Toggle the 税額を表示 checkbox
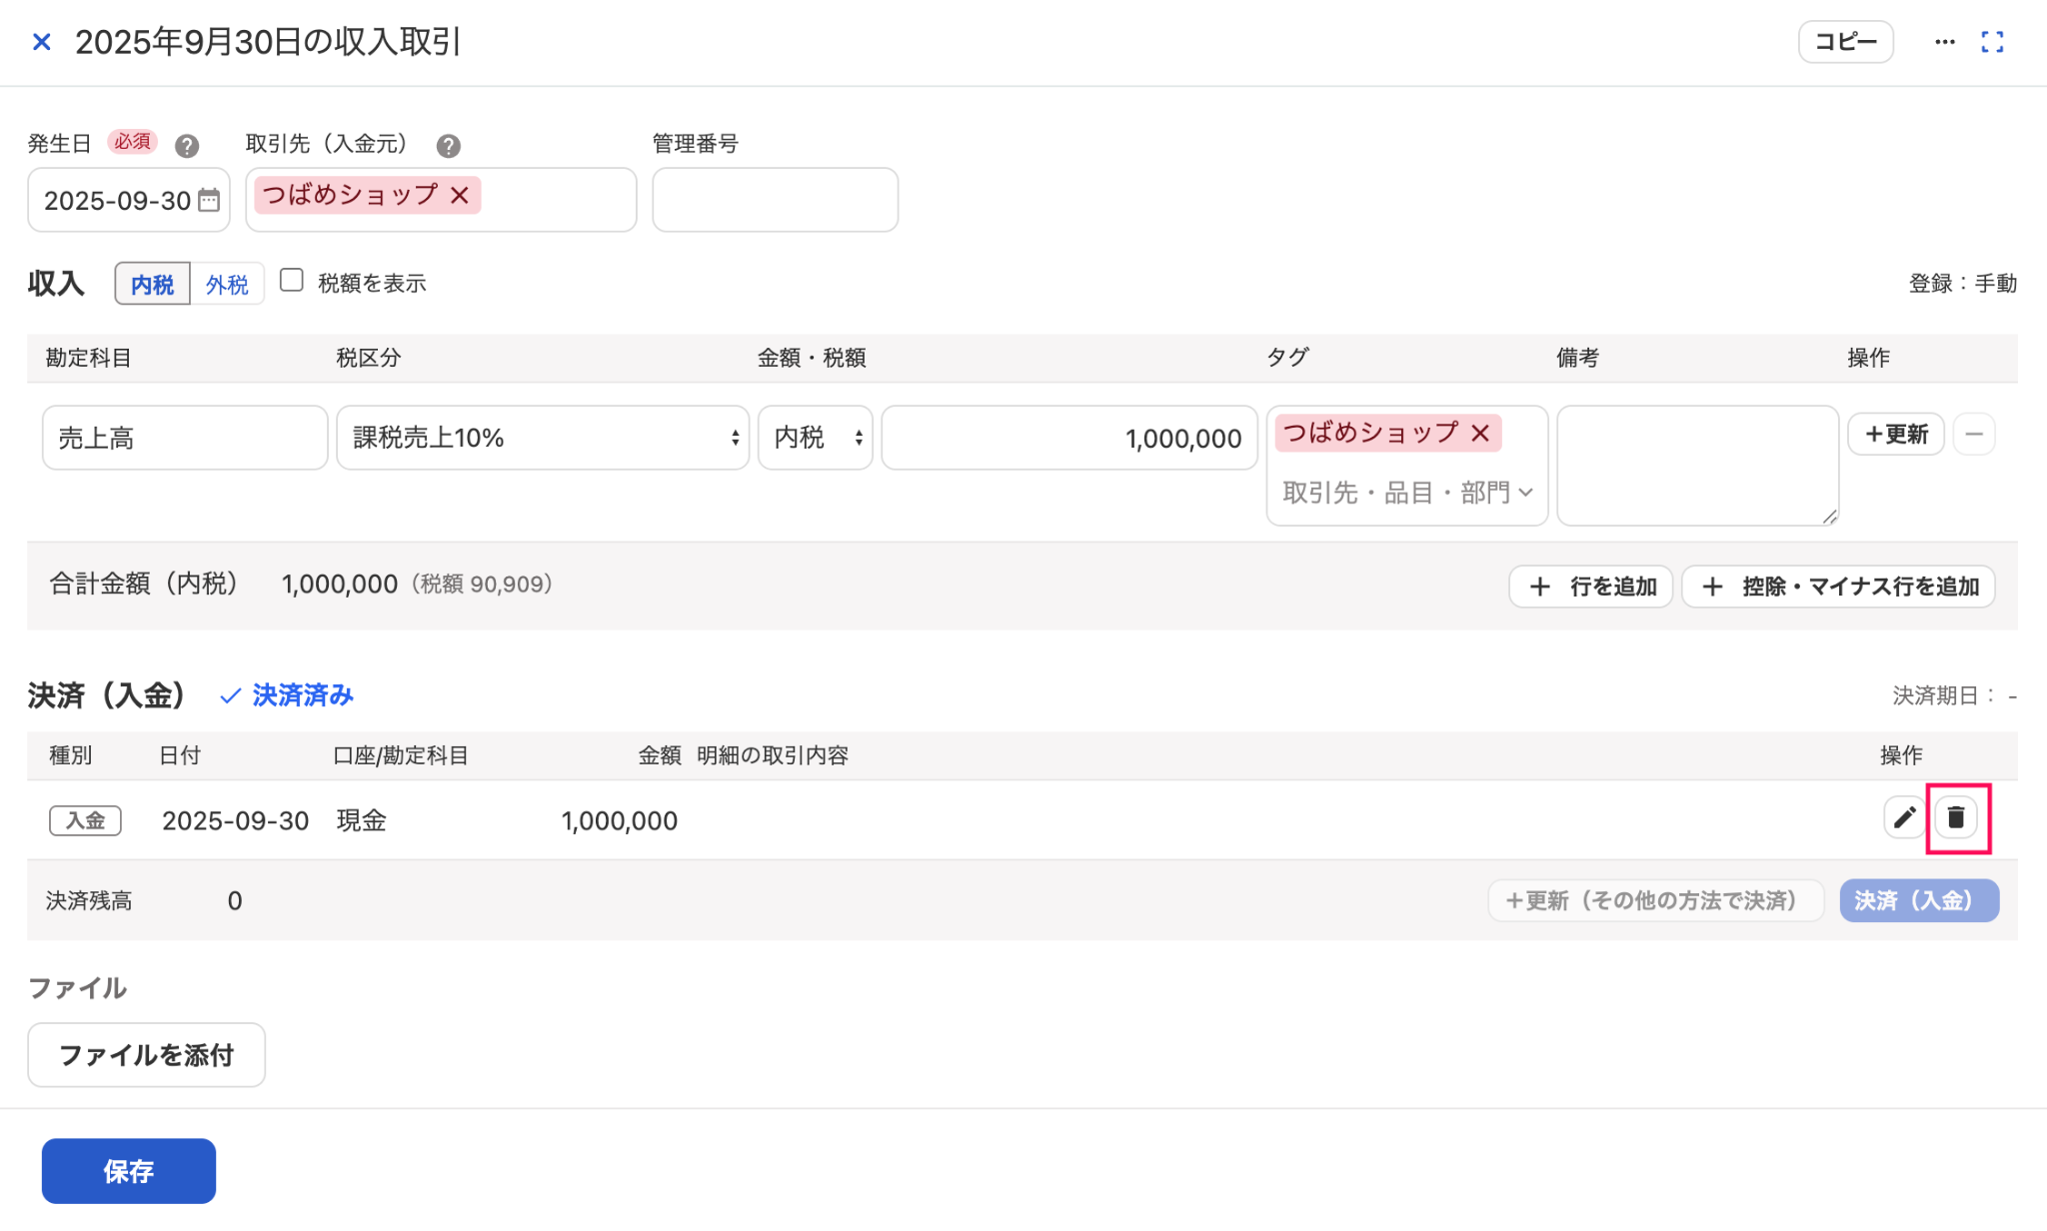This screenshot has height=1231, width=2047. click(291, 281)
